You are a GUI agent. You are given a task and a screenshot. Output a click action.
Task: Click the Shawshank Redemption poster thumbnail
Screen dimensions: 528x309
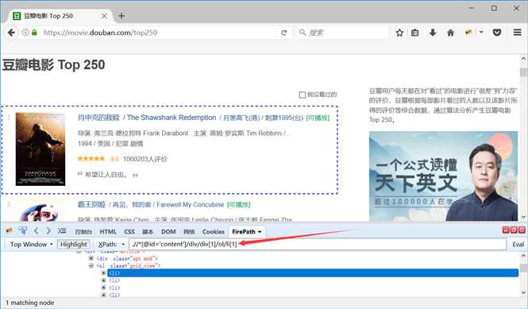pos(40,149)
